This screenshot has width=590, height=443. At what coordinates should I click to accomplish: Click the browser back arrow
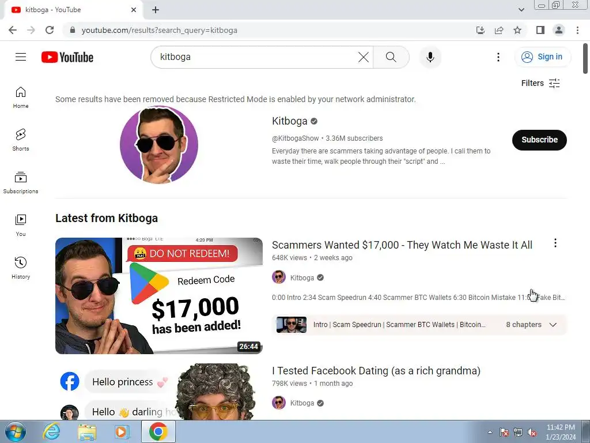coord(13,30)
